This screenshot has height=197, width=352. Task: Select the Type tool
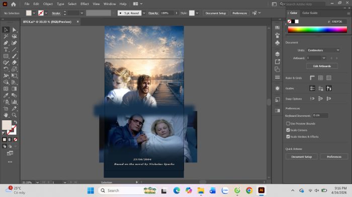[x=6, y=50]
